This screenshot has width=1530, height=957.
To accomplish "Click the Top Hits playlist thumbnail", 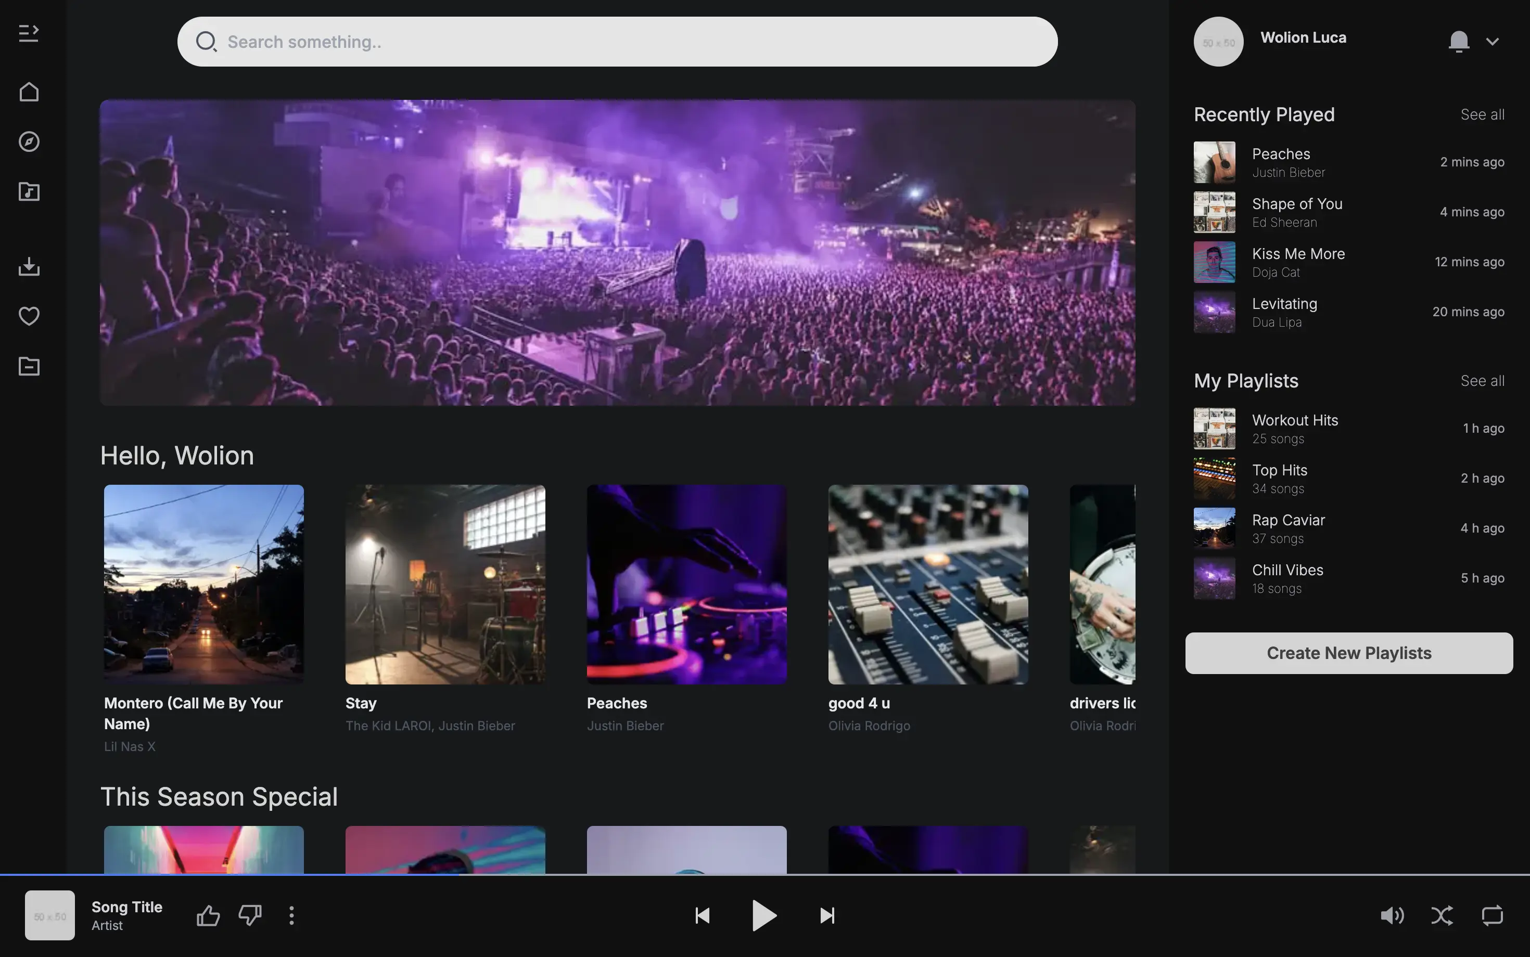I will coord(1214,478).
